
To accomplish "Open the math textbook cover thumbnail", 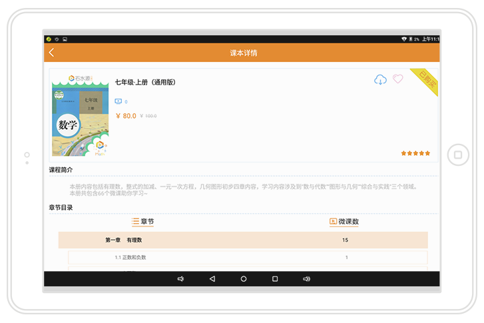I will coord(80,113).
